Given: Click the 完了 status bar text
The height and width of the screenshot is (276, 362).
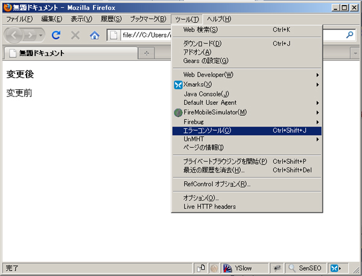Looking at the screenshot, I should pyautogui.click(x=12, y=268).
